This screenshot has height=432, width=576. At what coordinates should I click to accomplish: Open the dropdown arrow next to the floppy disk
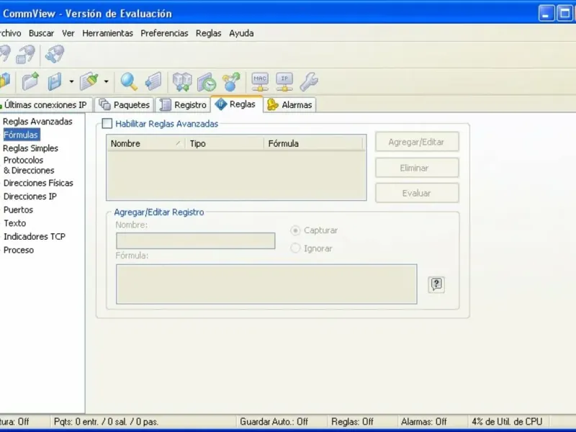tap(71, 81)
